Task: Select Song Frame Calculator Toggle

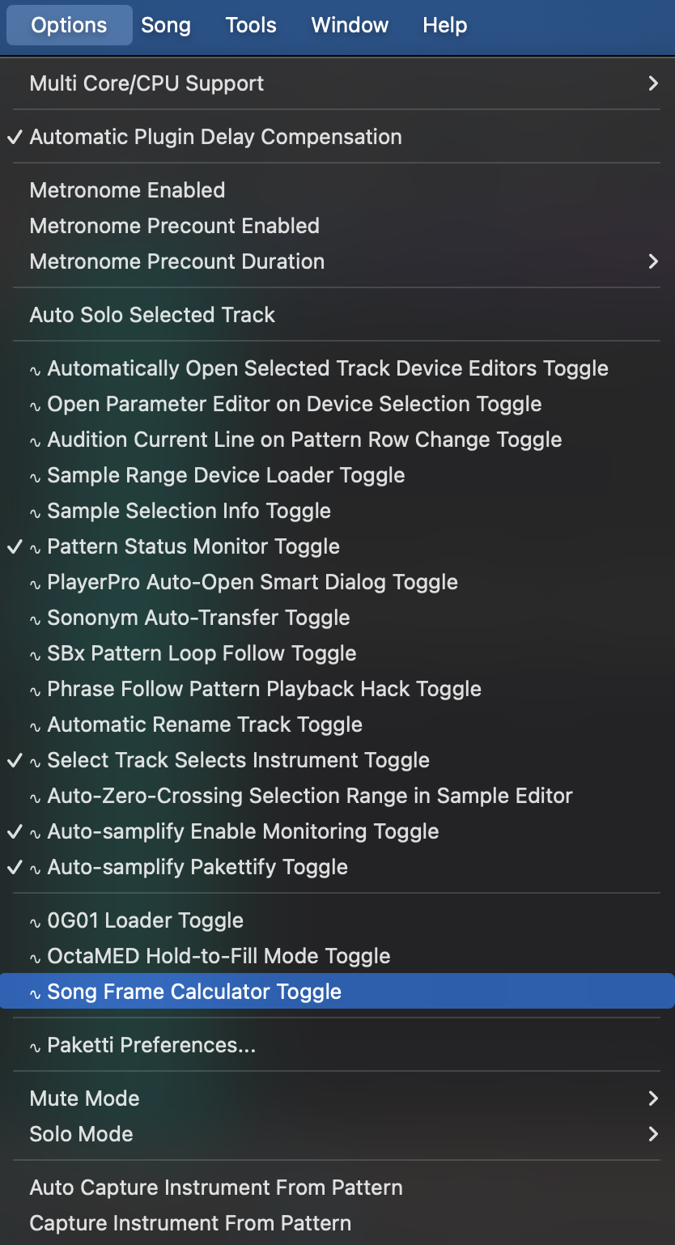Action: 194,992
